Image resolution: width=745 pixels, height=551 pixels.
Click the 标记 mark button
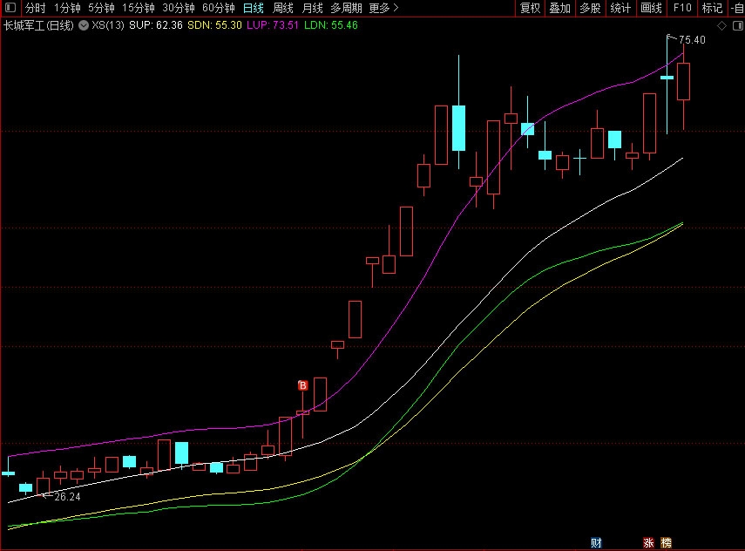click(x=712, y=8)
